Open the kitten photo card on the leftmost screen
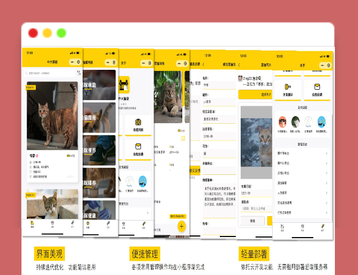The width and height of the screenshot is (358, 275). [x=52, y=204]
